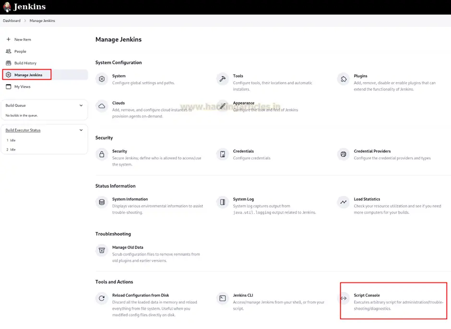Click Reload Configuration from Disk
The image size is (451, 329).
point(141,295)
